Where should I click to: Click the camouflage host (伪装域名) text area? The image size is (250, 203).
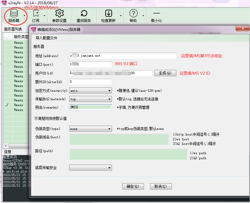[x=119, y=140]
